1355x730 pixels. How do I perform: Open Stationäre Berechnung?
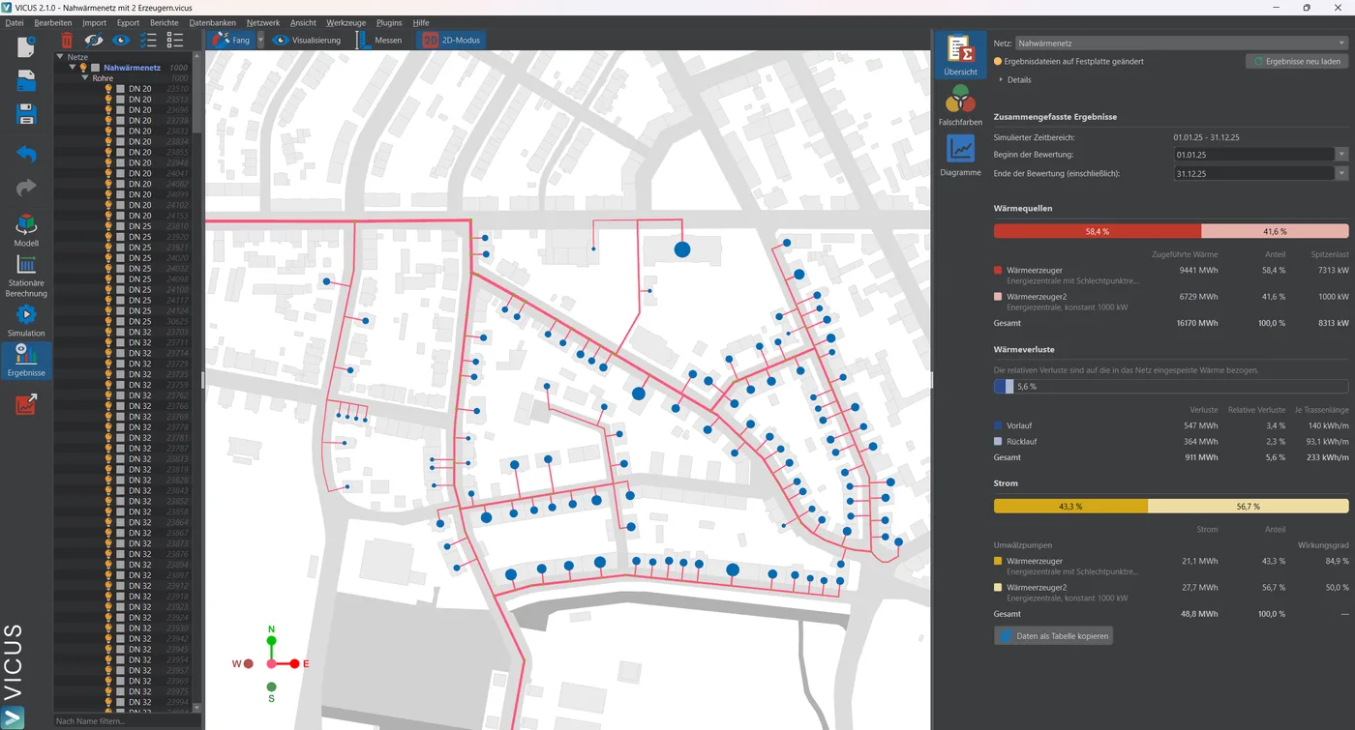pos(26,276)
